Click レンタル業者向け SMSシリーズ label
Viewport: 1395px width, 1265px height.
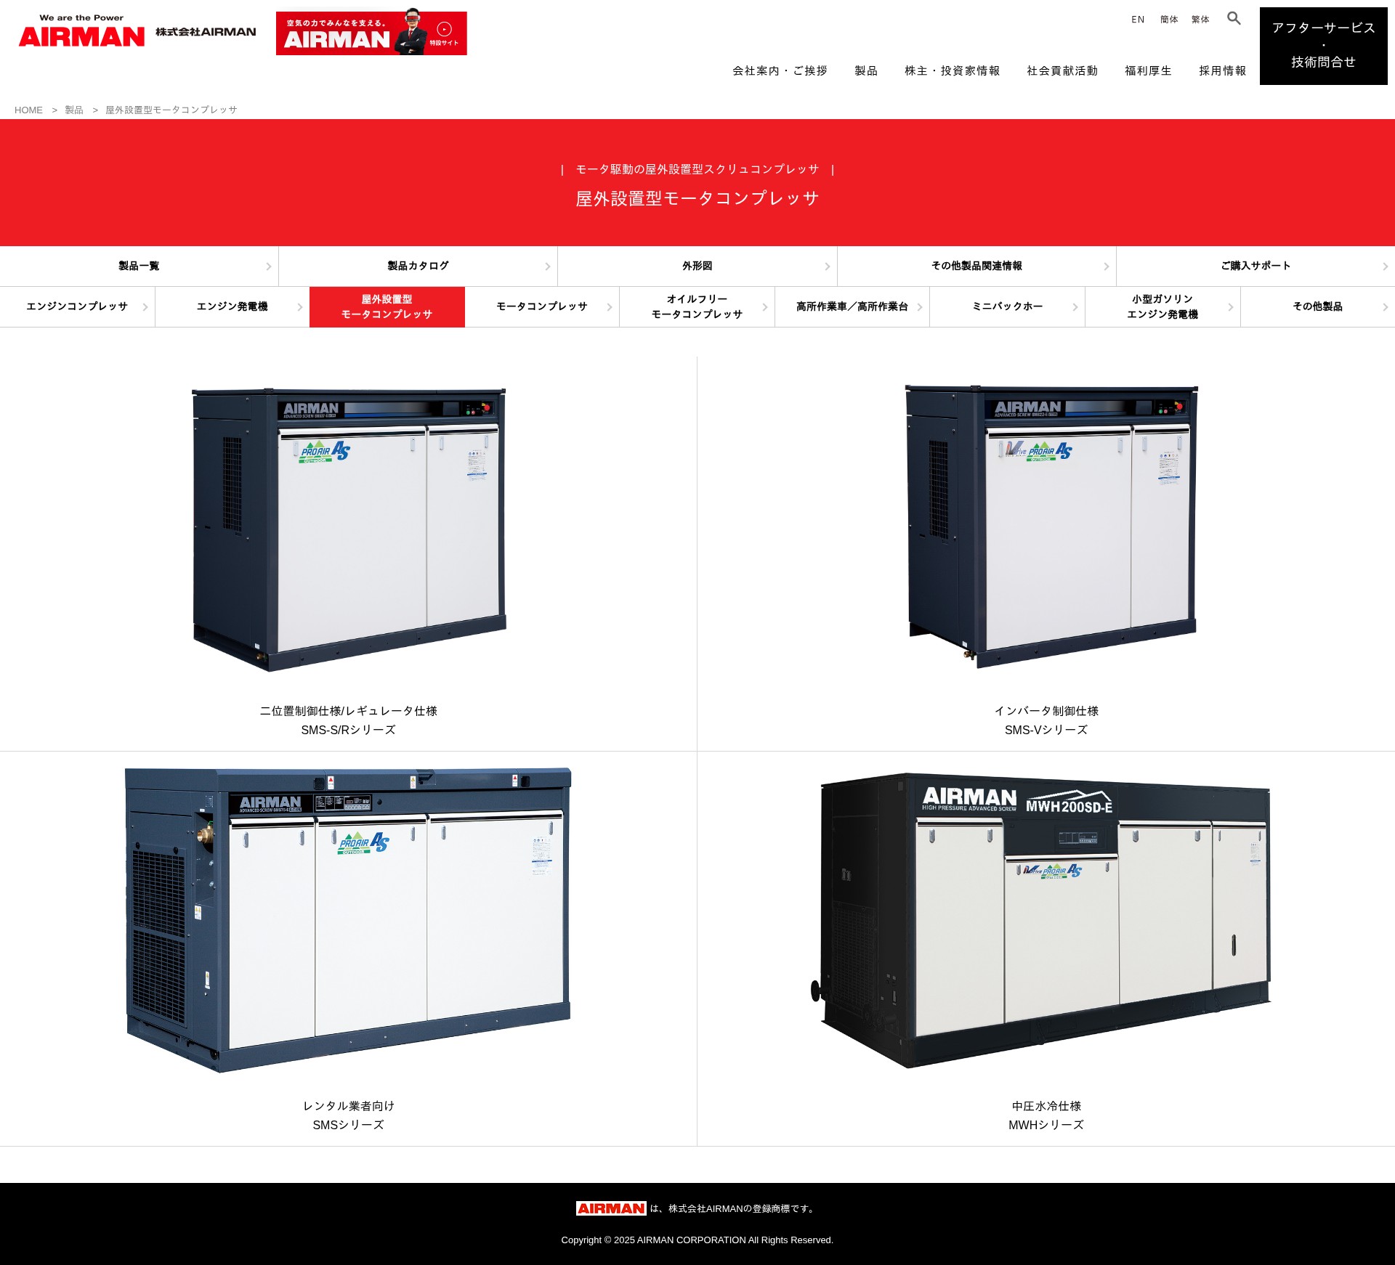coord(349,1115)
